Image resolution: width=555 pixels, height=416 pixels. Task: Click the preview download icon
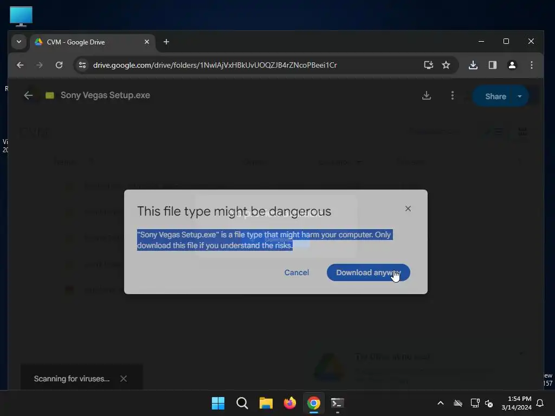427,95
